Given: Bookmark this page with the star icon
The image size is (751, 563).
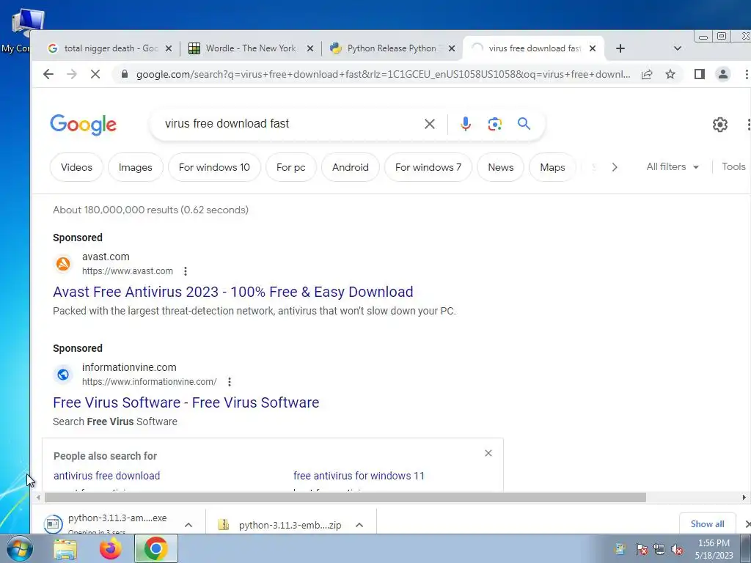Looking at the screenshot, I should [x=670, y=74].
